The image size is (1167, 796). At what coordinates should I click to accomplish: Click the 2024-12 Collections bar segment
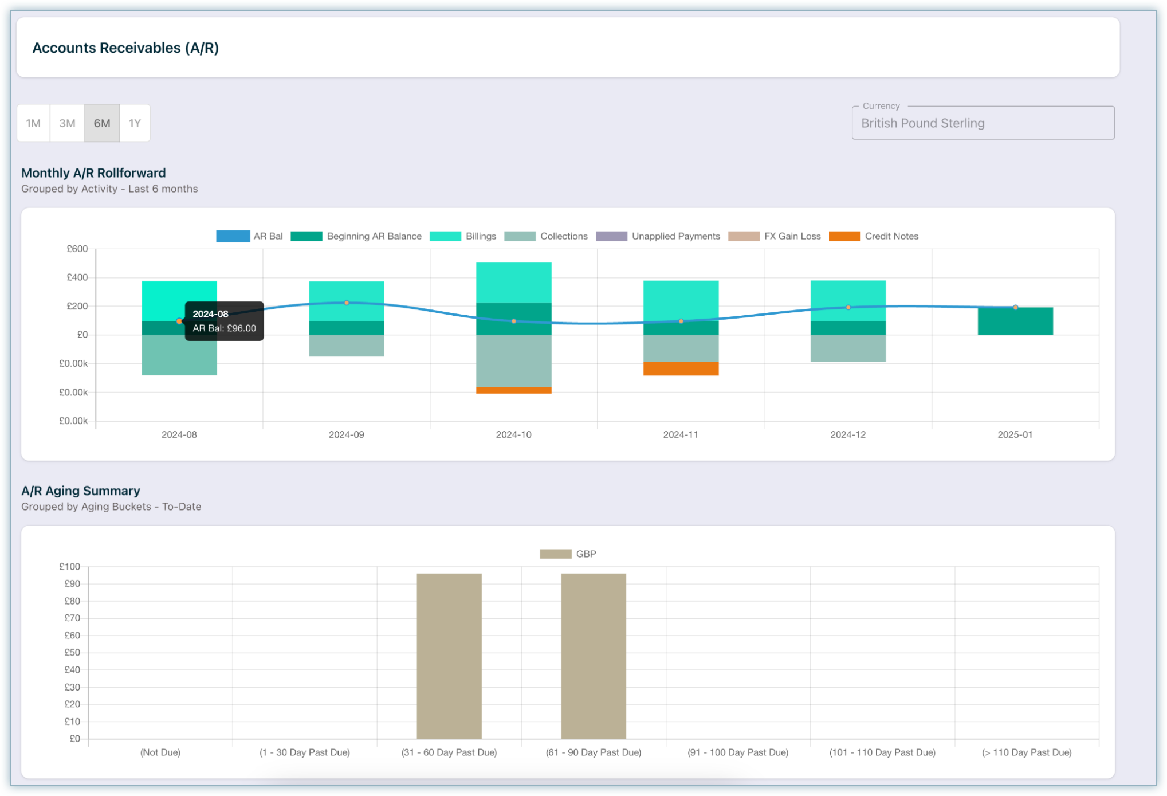[x=848, y=348]
